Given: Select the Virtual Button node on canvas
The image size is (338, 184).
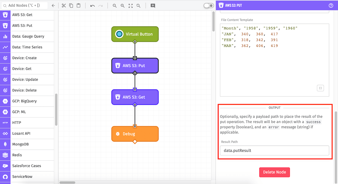Looking at the screenshot, I should coord(135,34).
